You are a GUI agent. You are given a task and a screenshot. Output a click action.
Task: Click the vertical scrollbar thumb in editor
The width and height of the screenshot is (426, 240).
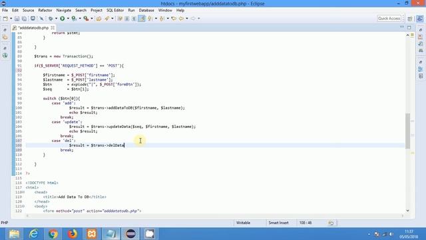pos(407,131)
